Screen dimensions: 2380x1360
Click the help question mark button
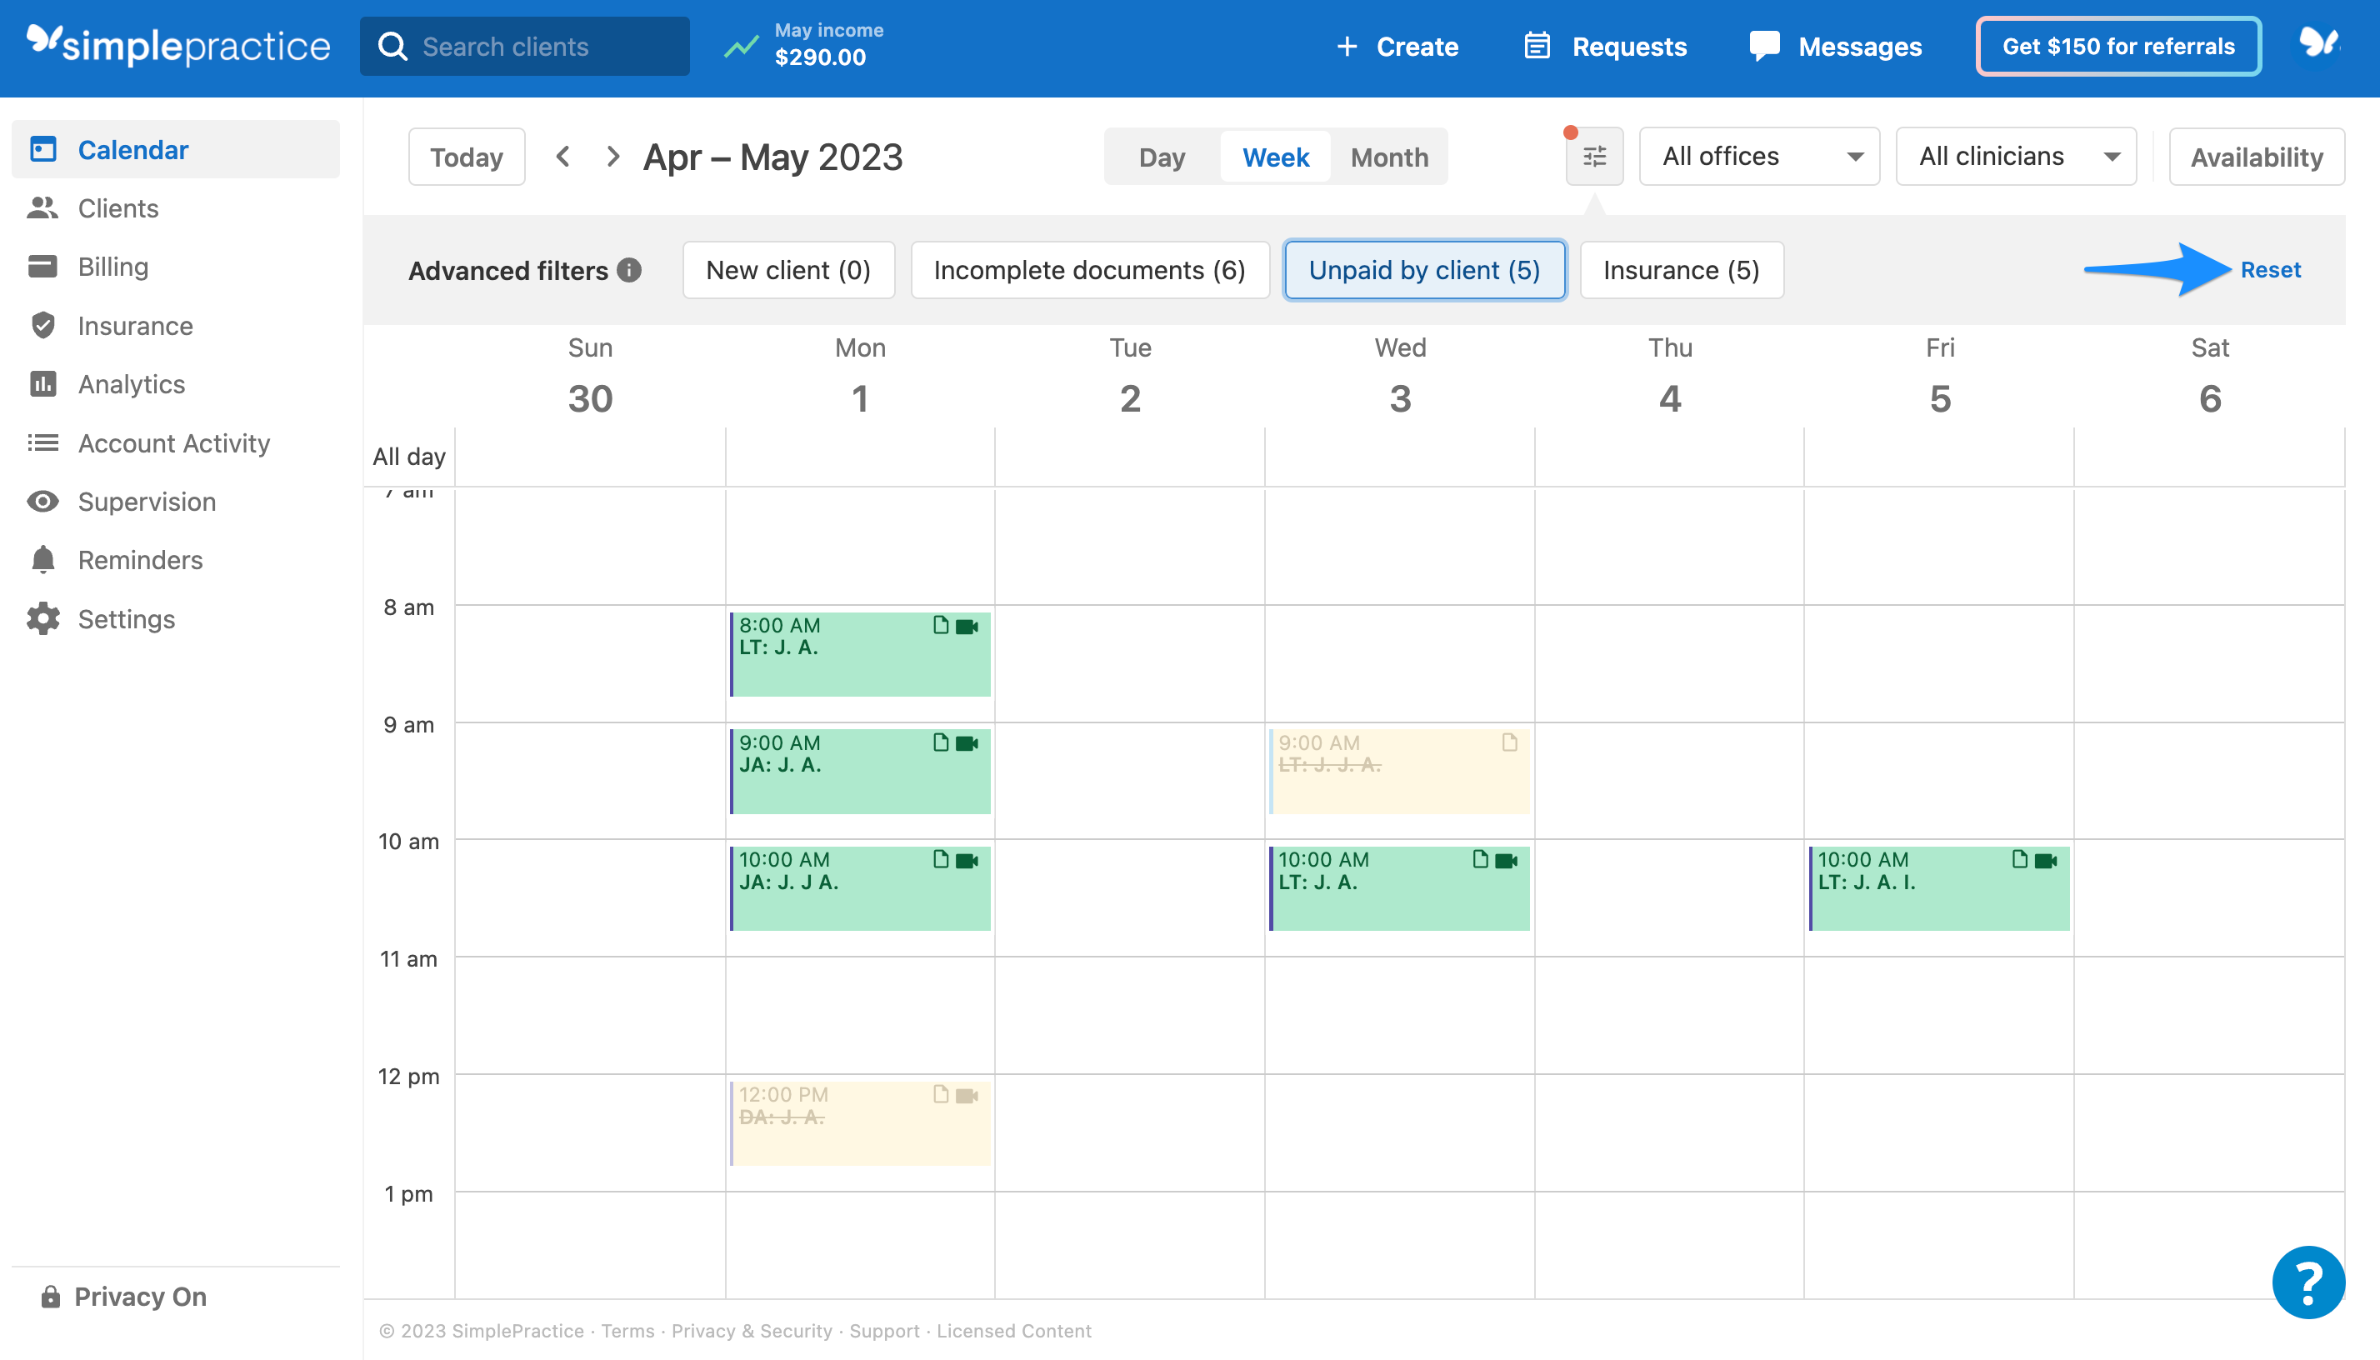2308,1282
